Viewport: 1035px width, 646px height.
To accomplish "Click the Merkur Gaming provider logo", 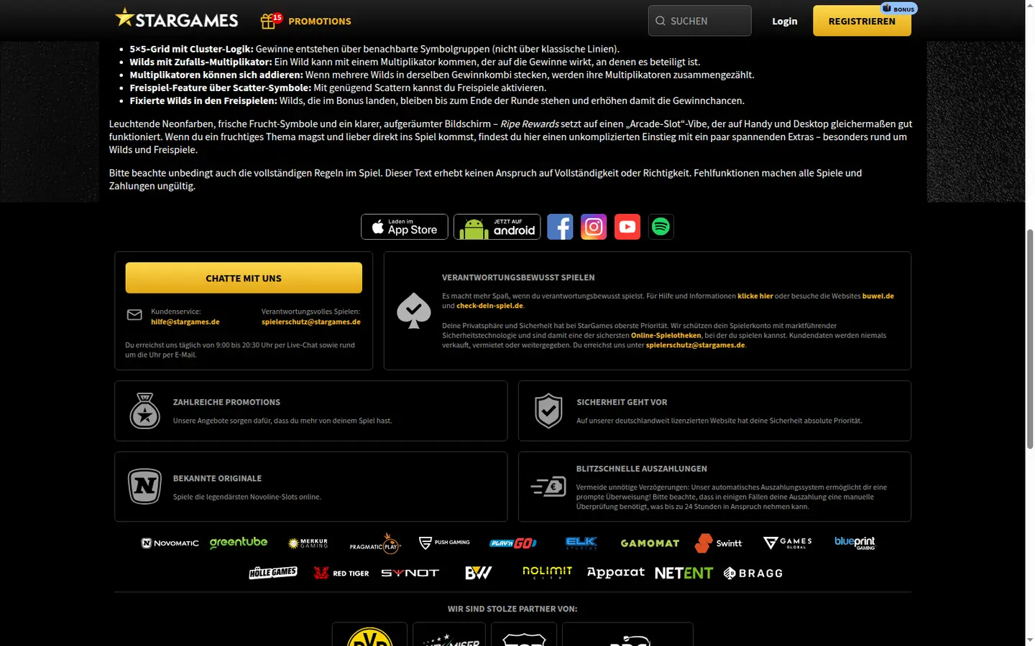I will (308, 543).
